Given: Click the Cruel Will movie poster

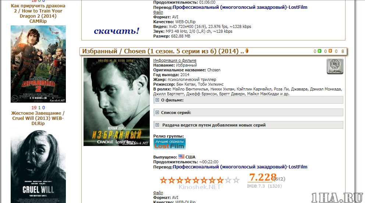Looking at the screenshot, I should (x=38, y=167).
